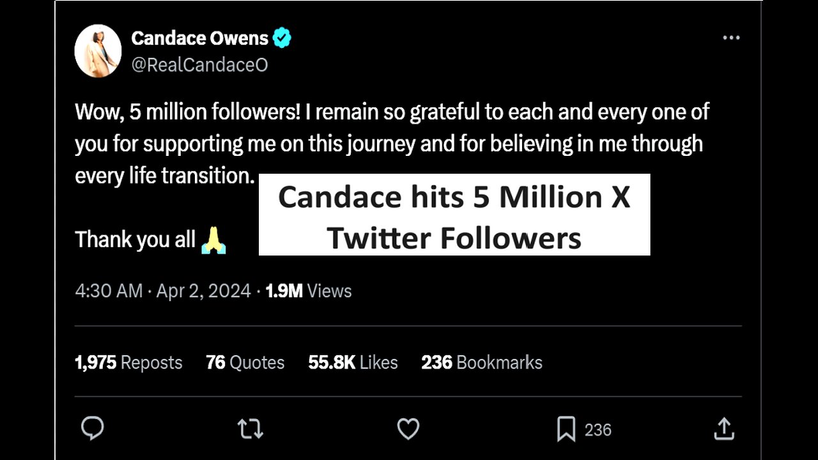Open the three-dot more options menu
Image resolution: width=818 pixels, height=460 pixels.
[731, 38]
